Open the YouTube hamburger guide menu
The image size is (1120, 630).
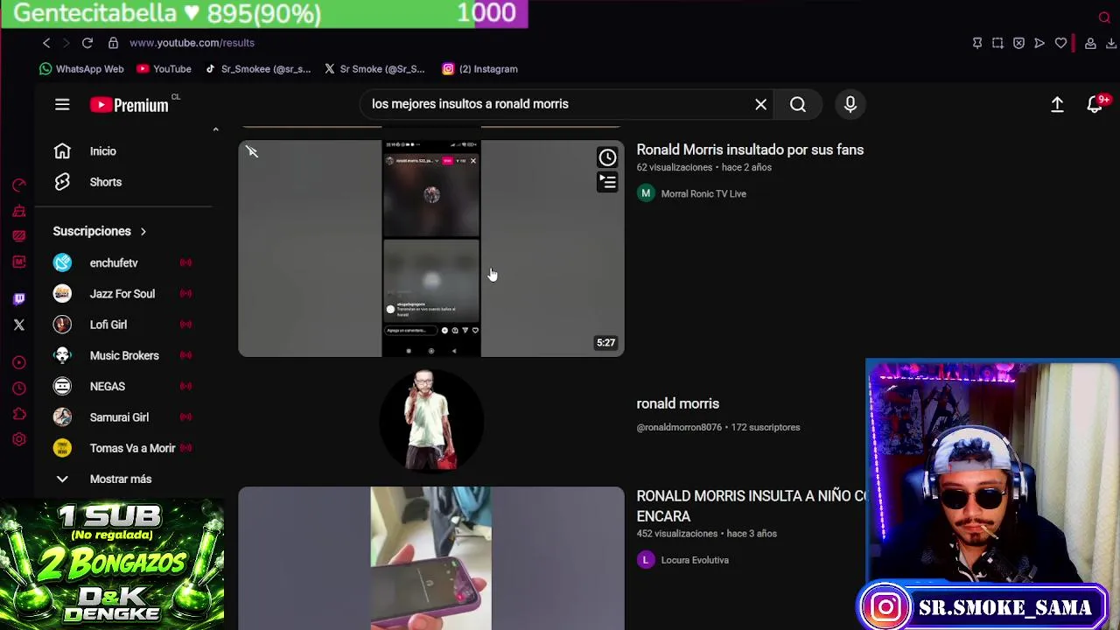(x=62, y=105)
